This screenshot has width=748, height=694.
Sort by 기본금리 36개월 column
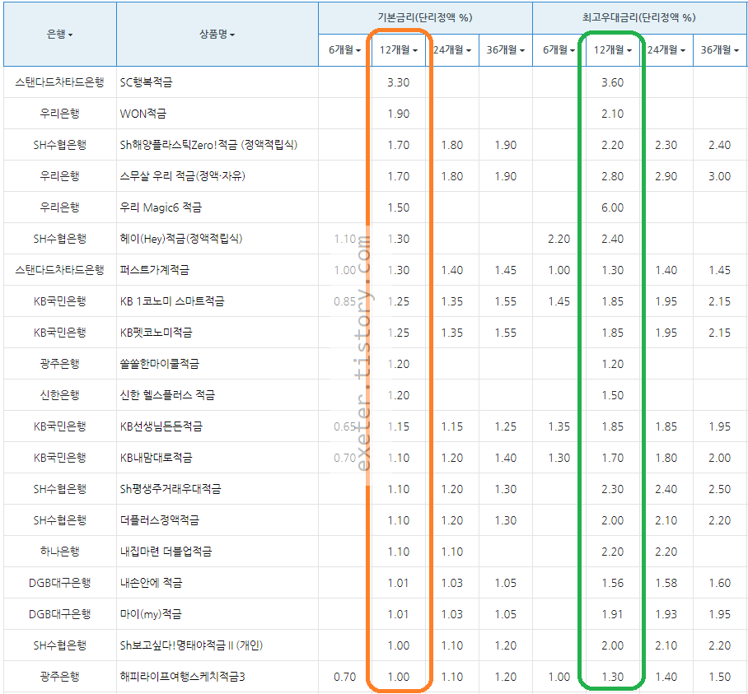[x=505, y=49]
